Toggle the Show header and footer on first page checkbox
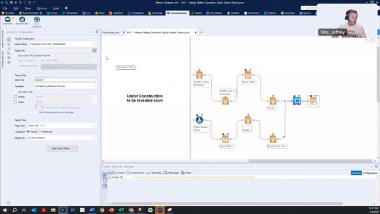The image size is (380, 214). 37,112
